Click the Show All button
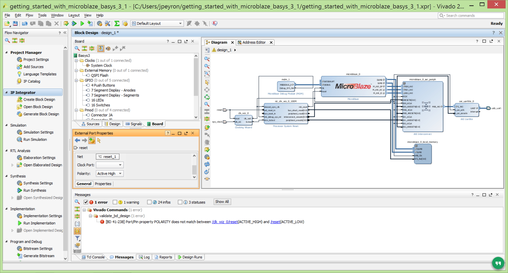 222,202
